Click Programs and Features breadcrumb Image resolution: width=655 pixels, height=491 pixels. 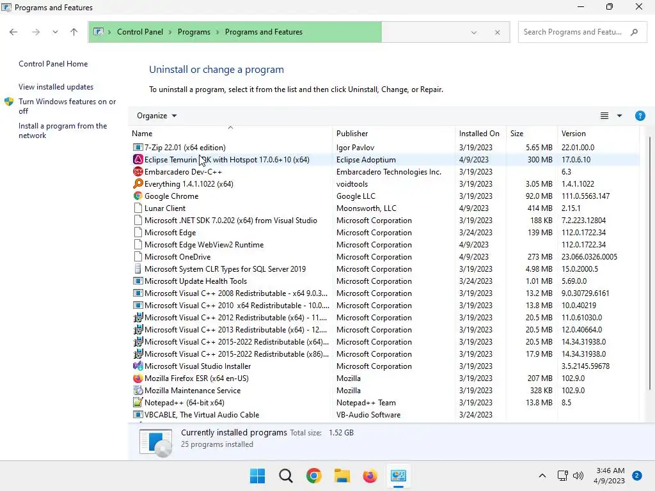coord(264,32)
